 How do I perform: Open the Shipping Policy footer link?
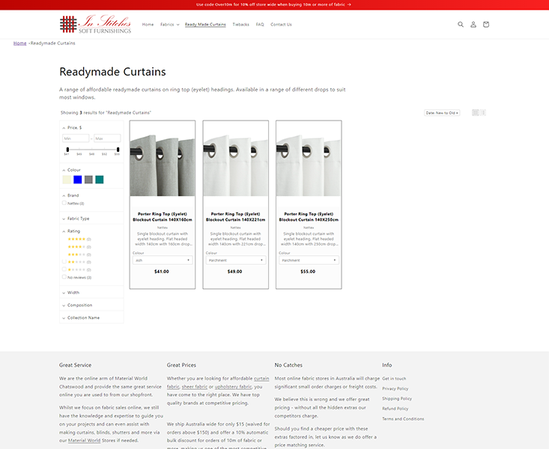coord(397,399)
